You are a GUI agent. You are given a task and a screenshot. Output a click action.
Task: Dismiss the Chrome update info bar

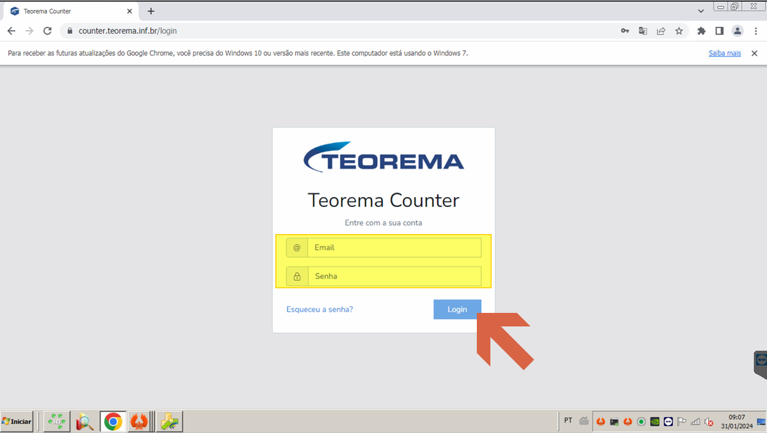point(754,53)
